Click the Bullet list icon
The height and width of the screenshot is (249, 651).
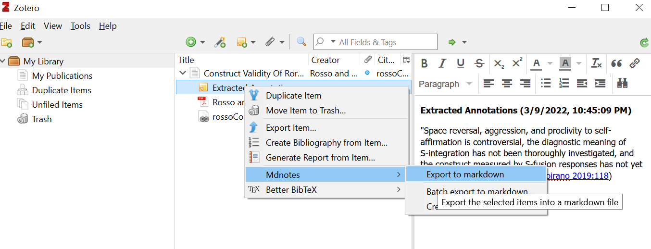(x=546, y=84)
